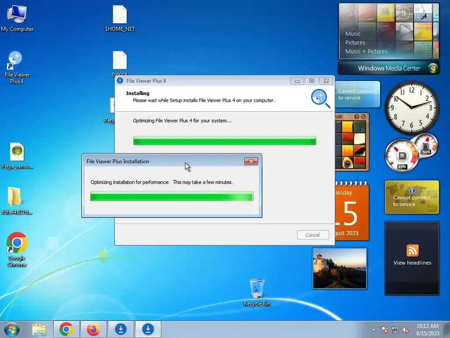The image size is (450, 338).
Task: Open the taskbar clock showing 10:12 AM
Action: 428,330
